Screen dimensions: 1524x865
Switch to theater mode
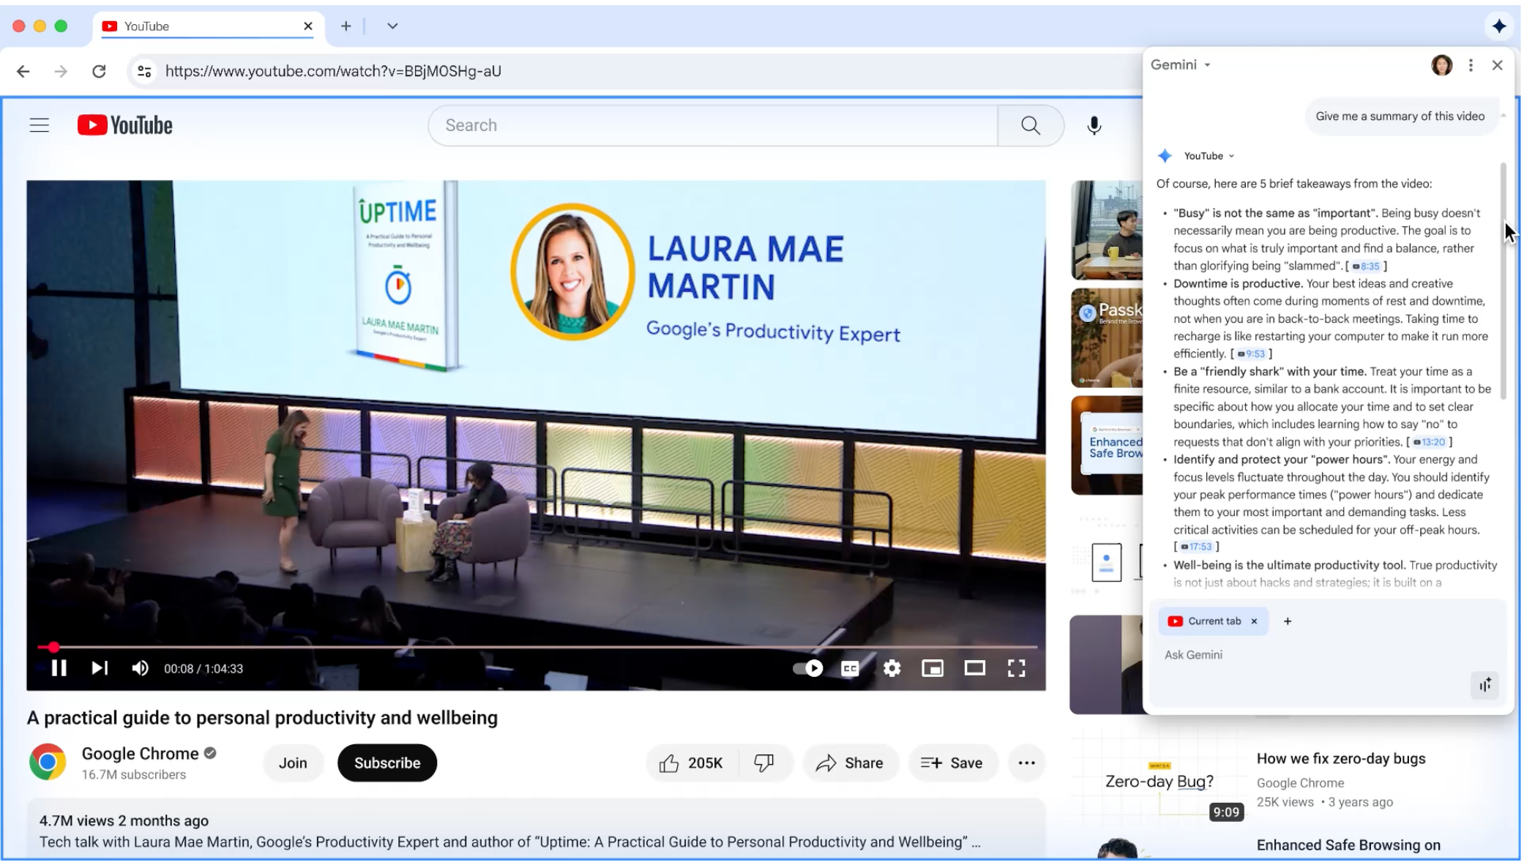point(975,668)
